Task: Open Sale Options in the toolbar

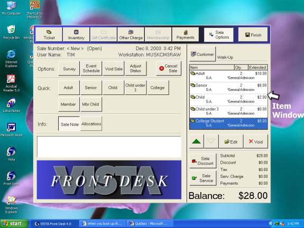Action: point(218,35)
